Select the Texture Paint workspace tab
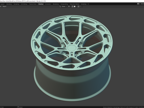The width and height of the screenshot is (144, 108). pyautogui.click(x=33, y=4)
